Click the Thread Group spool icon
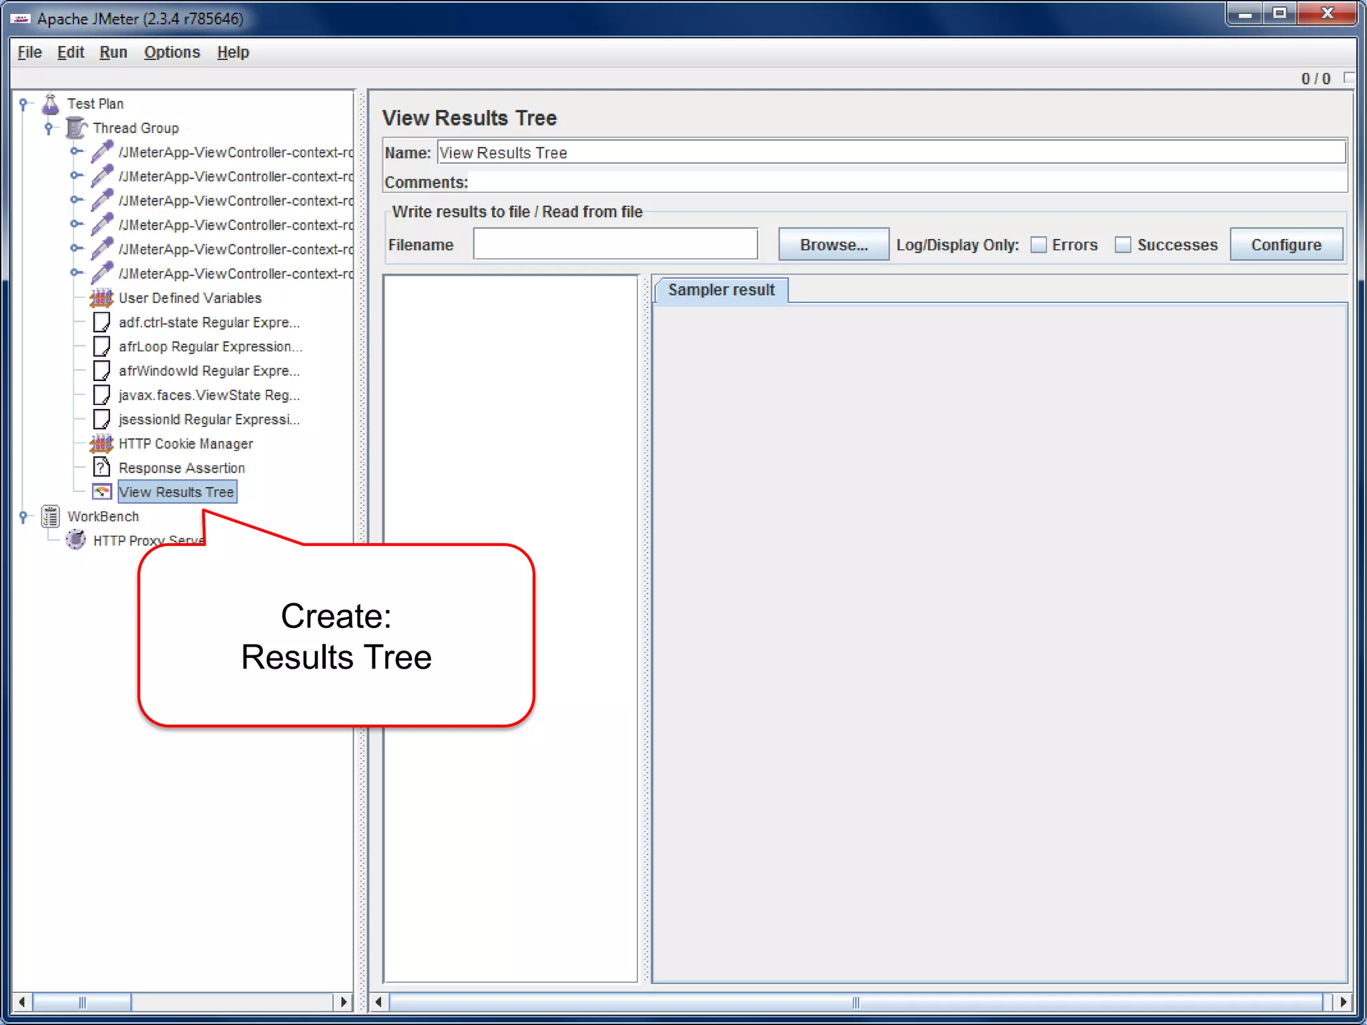 pyautogui.click(x=76, y=127)
